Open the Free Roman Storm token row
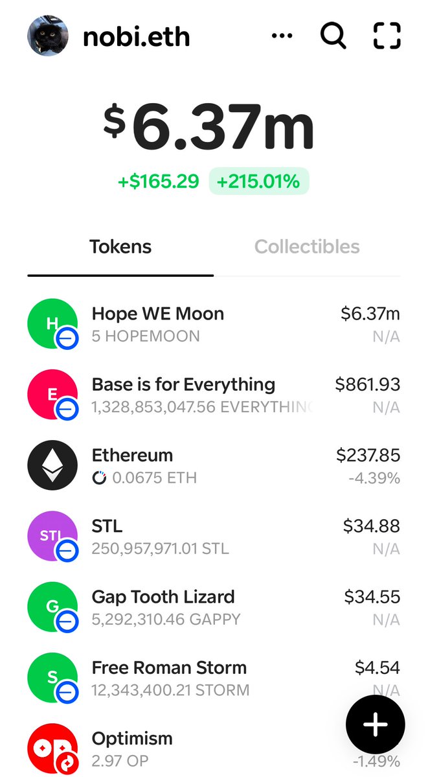The height and width of the screenshot is (777, 428). click(x=214, y=678)
